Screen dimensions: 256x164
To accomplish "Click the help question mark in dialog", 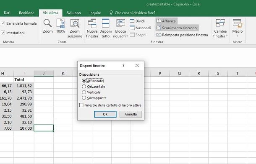I will pos(123,66).
